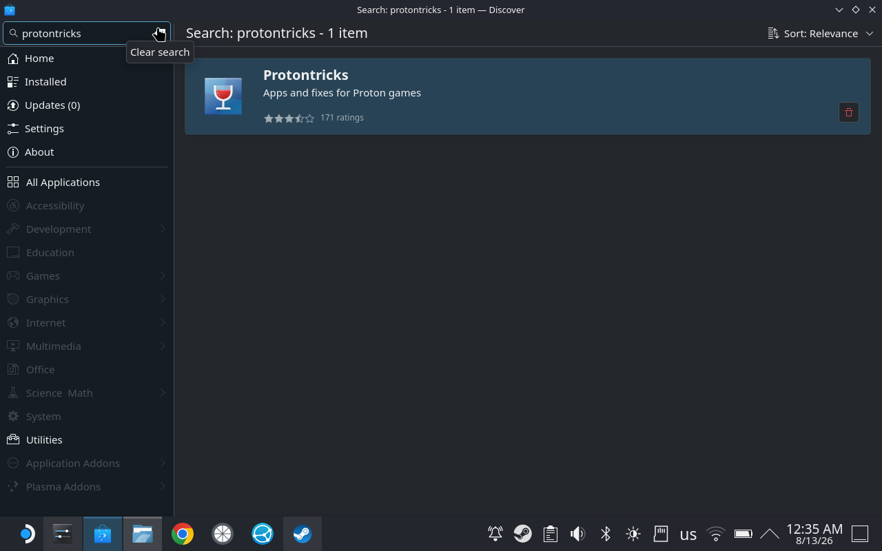This screenshot has height=551, width=882.
Task: Click the Discover icon in the title bar
Action: [x=10, y=10]
